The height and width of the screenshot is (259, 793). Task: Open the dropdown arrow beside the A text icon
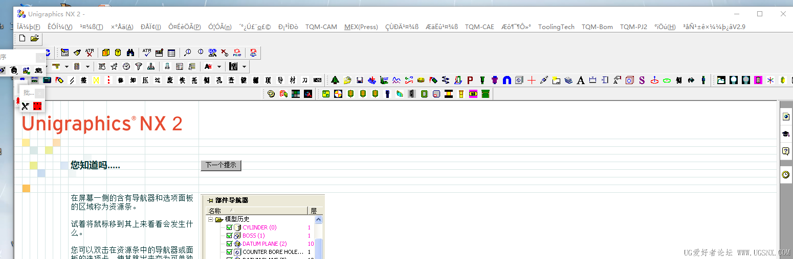(x=219, y=66)
